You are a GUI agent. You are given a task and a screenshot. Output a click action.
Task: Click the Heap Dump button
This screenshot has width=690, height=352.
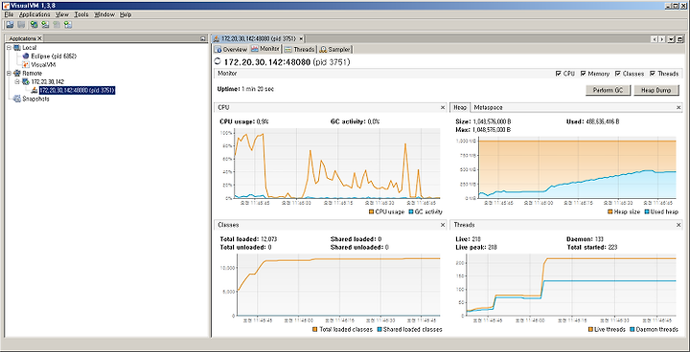coord(655,90)
